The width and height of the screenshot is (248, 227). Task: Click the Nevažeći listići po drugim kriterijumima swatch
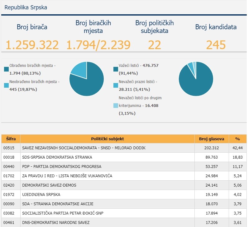click(116, 106)
